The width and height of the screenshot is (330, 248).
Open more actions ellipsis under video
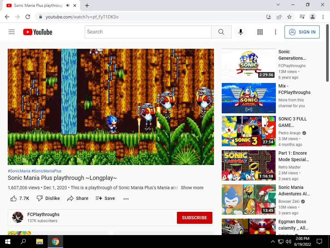[x=126, y=199]
